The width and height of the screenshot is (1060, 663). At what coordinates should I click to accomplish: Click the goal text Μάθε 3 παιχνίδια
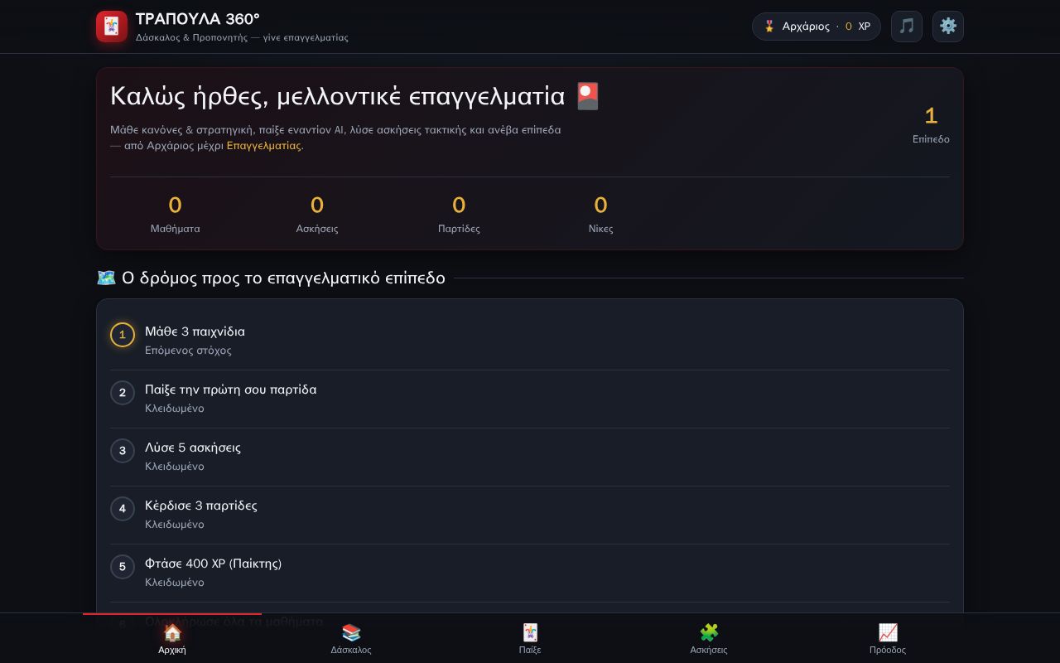(x=195, y=331)
